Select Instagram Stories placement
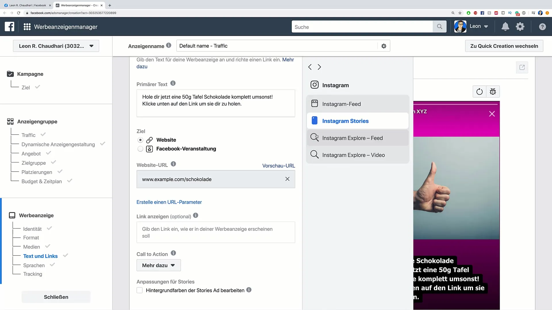 (x=358, y=121)
